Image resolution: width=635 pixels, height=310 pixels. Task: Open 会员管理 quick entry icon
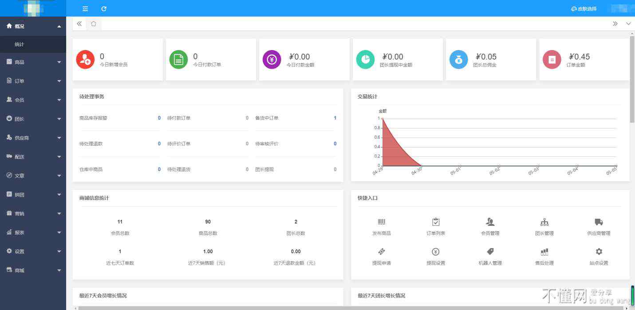[490, 222]
